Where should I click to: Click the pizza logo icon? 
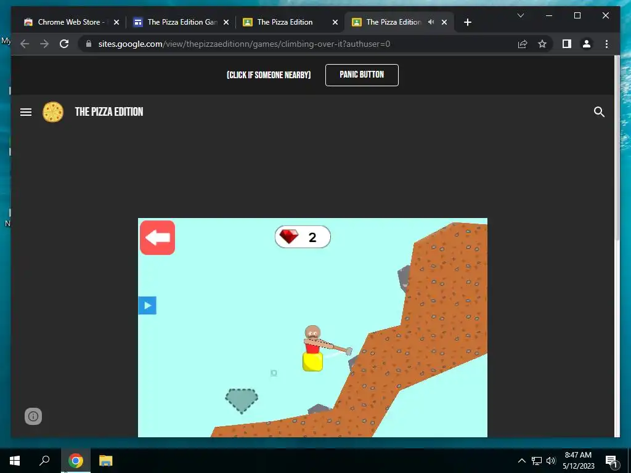[53, 112]
